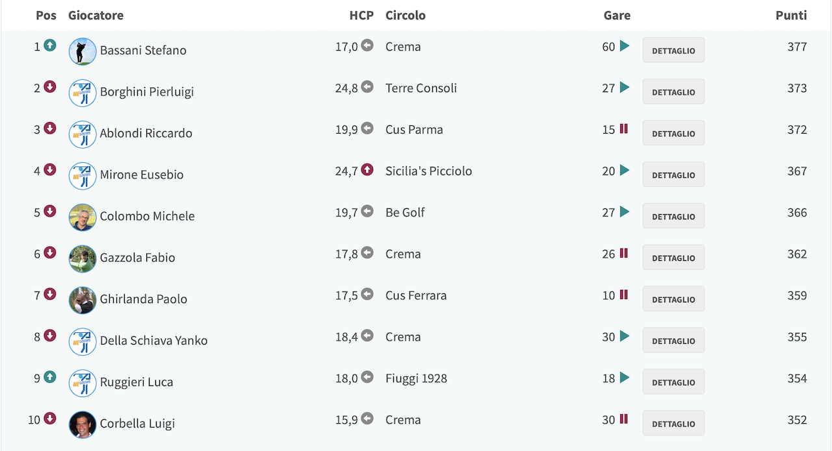Click the green up arrow beside position 9
Viewport: 832px width, 451px height.
[x=50, y=377]
